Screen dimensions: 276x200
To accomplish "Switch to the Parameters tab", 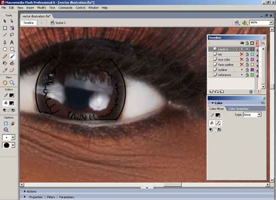I will [x=66, y=197].
